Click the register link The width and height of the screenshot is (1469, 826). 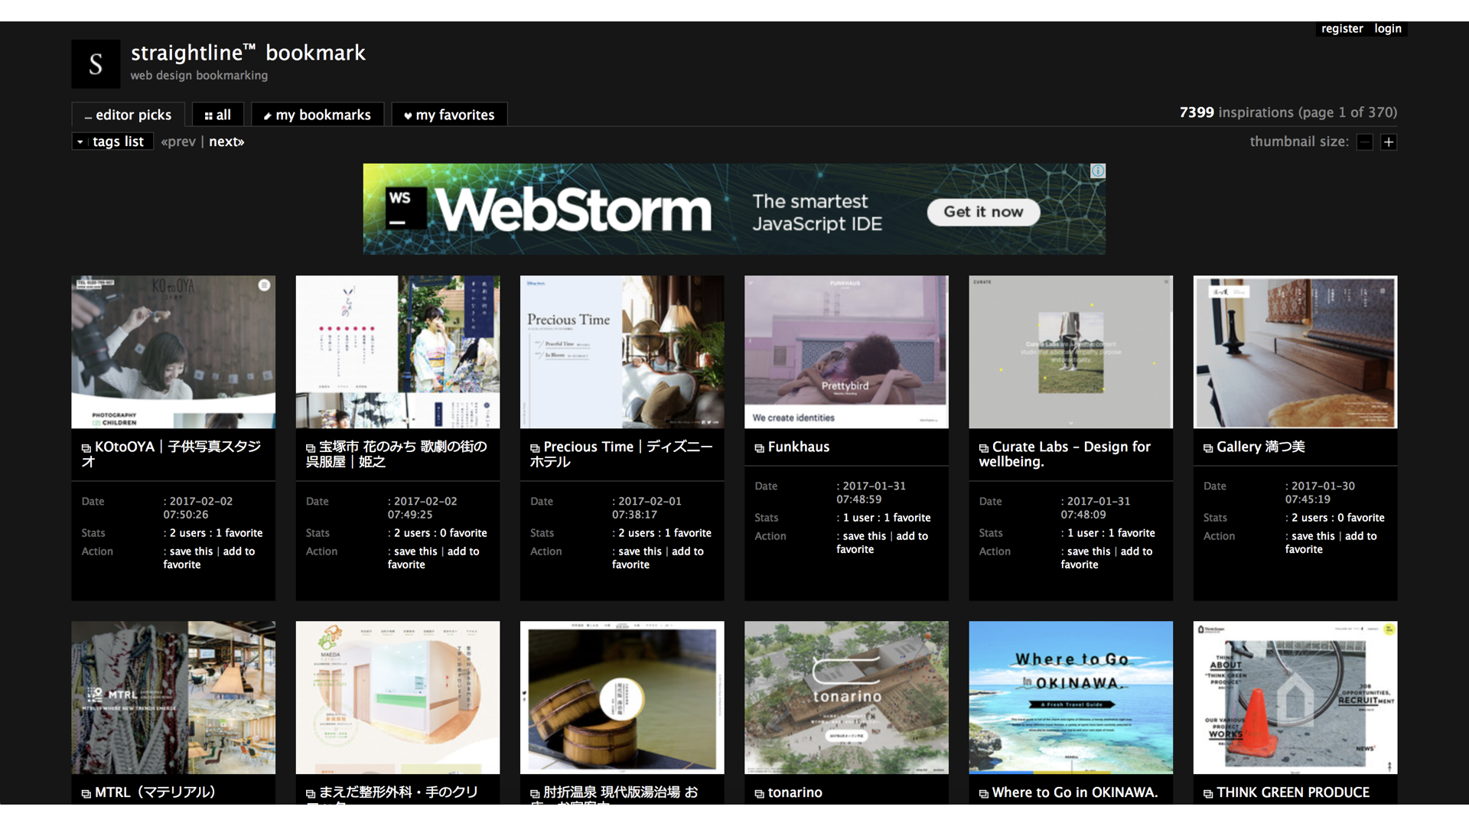pos(1341,28)
